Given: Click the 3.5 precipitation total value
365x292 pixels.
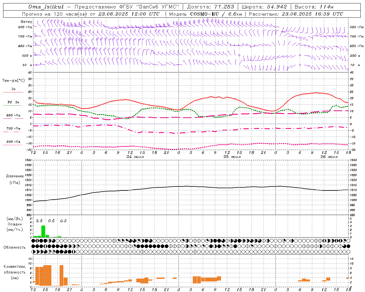Looking at the screenshot, I should (x=39, y=221).
